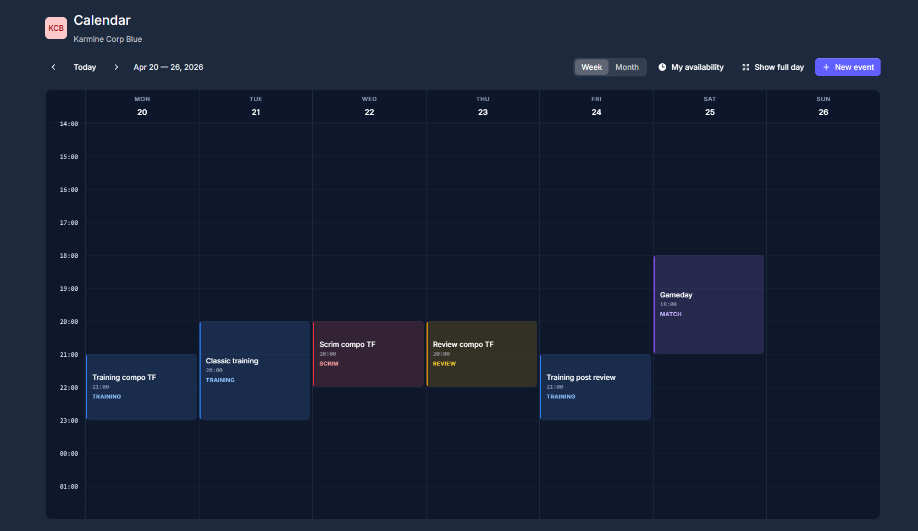918x531 pixels.
Task: Click the purple Gameday event color bar
Action: [x=655, y=304]
